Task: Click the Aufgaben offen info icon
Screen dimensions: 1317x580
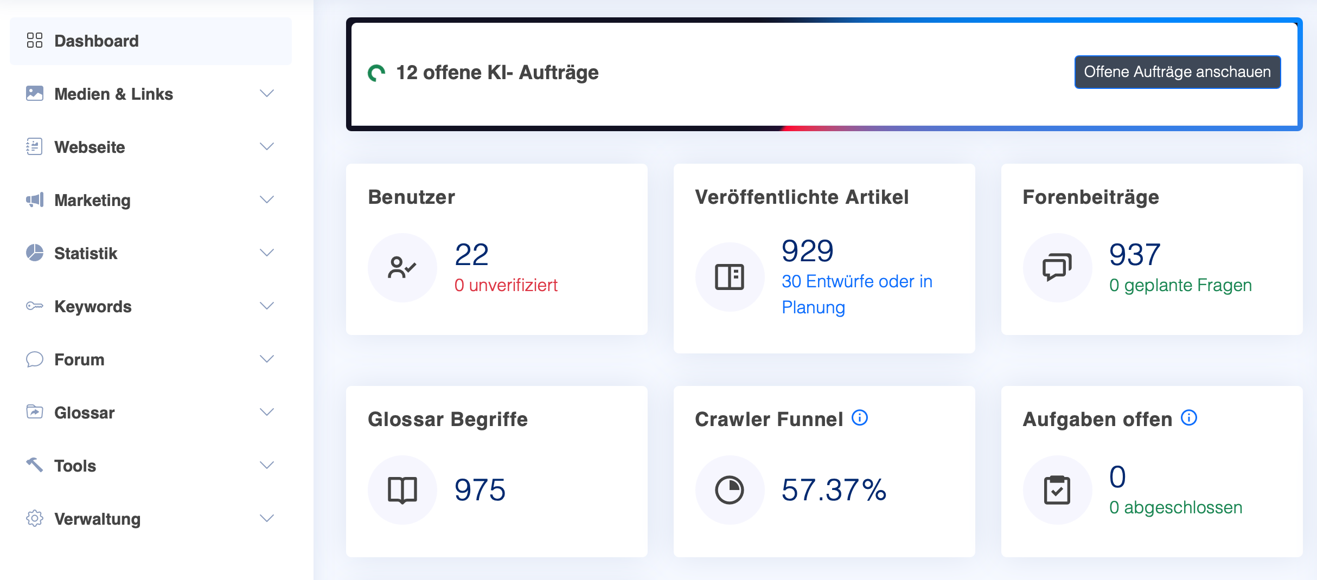Action: (1188, 417)
